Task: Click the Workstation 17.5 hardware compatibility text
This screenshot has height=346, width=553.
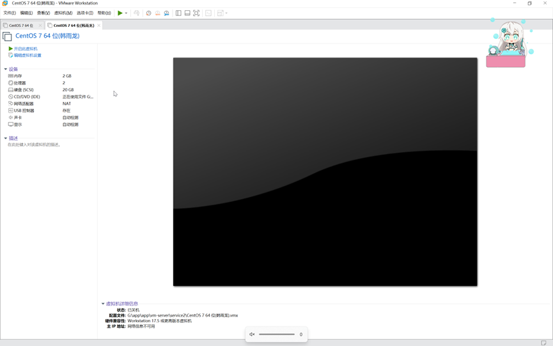Action: tap(160, 321)
